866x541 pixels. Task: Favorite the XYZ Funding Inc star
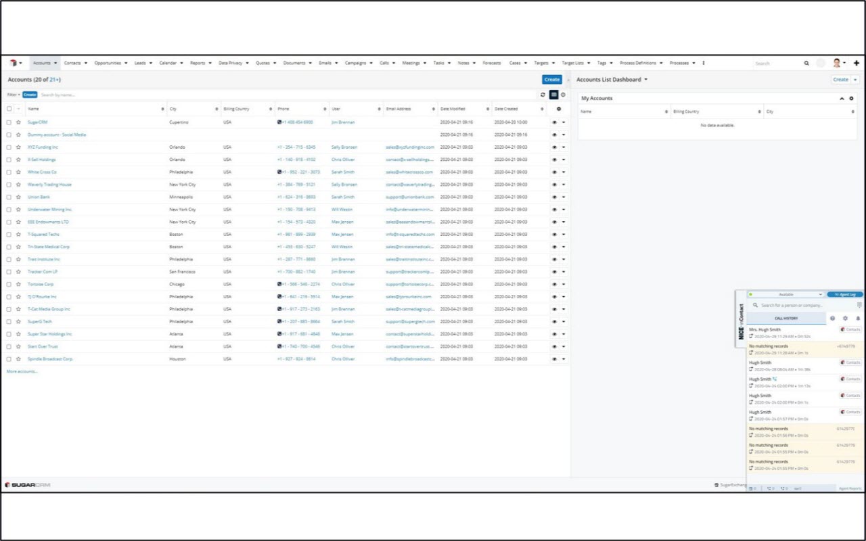pos(19,147)
